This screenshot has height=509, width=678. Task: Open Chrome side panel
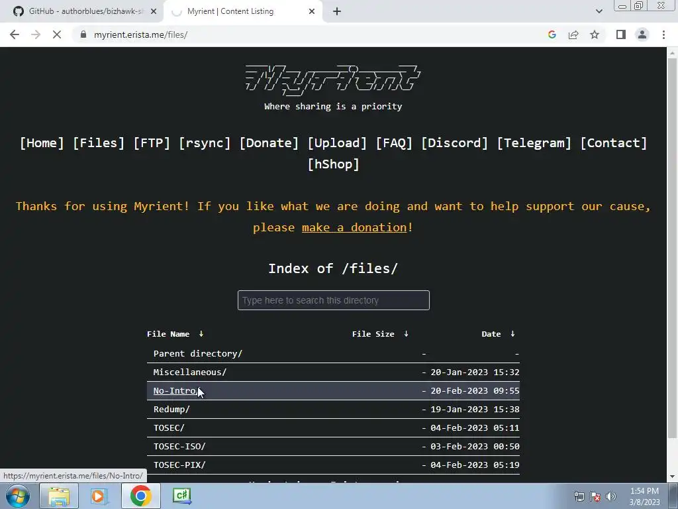[x=621, y=34]
